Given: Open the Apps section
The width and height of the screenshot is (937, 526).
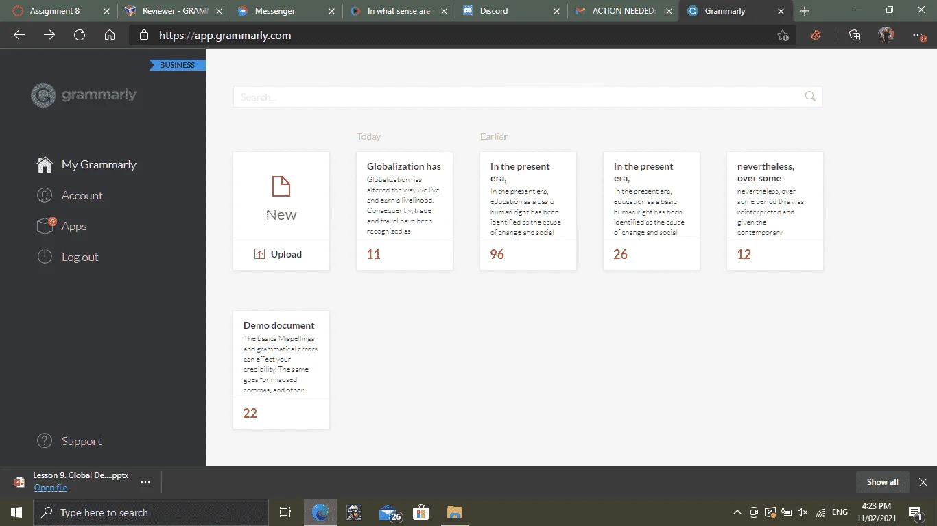Looking at the screenshot, I should (62, 226).
